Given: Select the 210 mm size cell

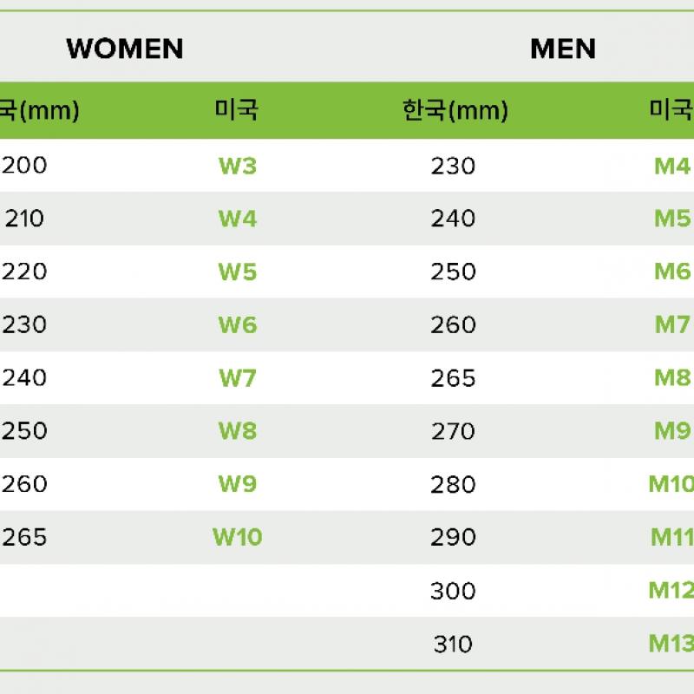Looking at the screenshot, I should (x=24, y=219).
